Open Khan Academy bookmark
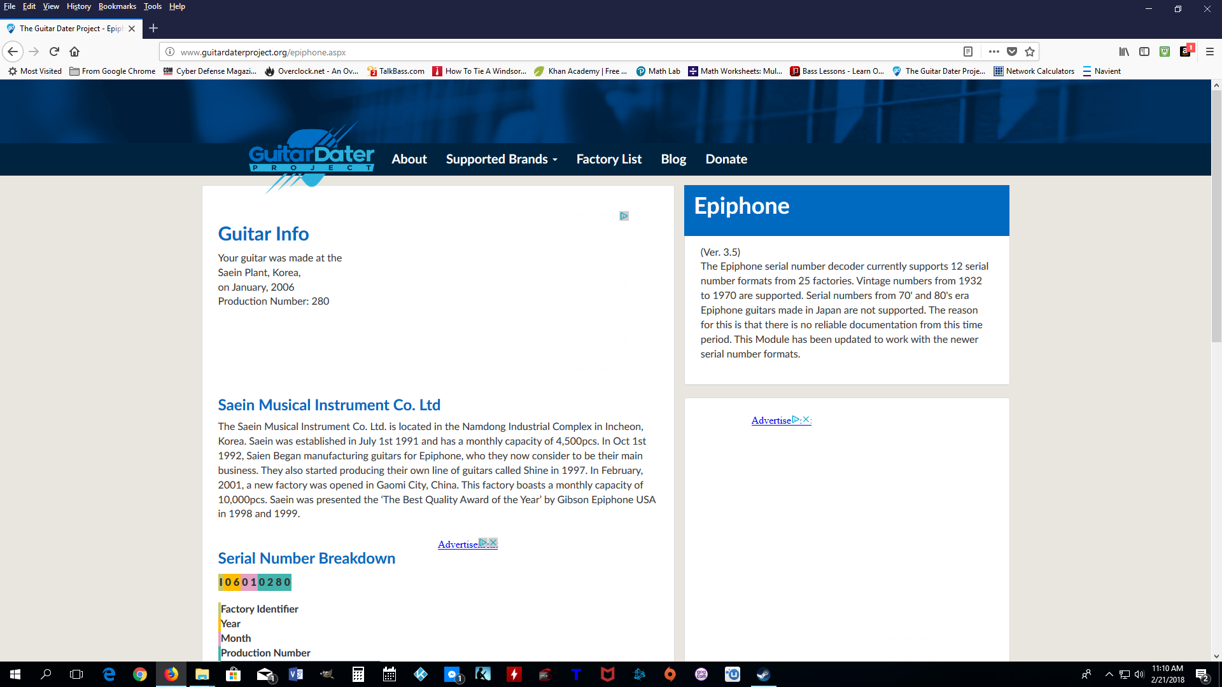 [580, 71]
